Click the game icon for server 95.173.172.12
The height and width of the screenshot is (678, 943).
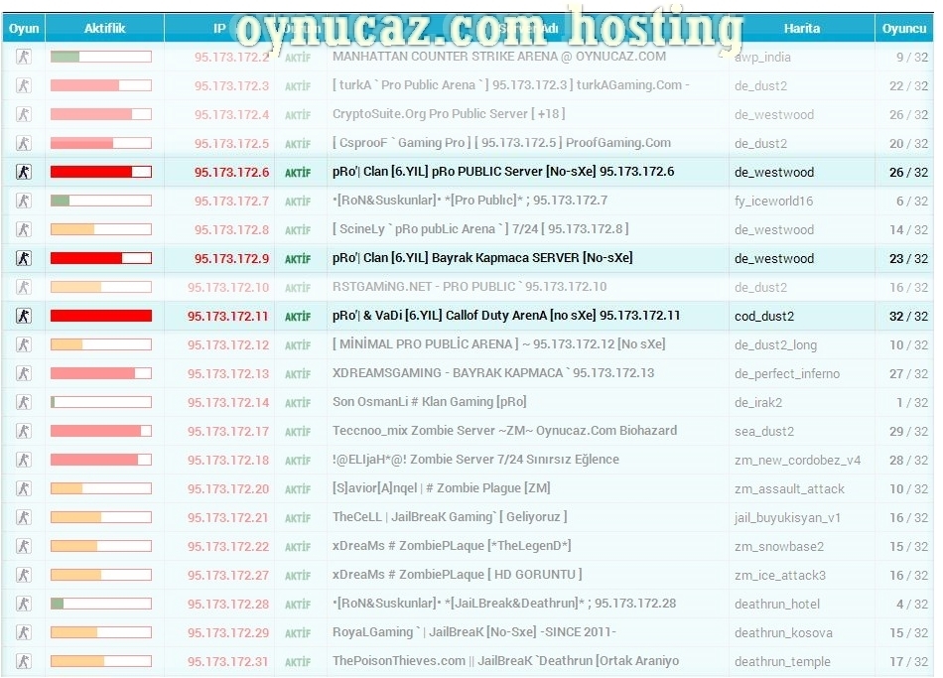24,344
